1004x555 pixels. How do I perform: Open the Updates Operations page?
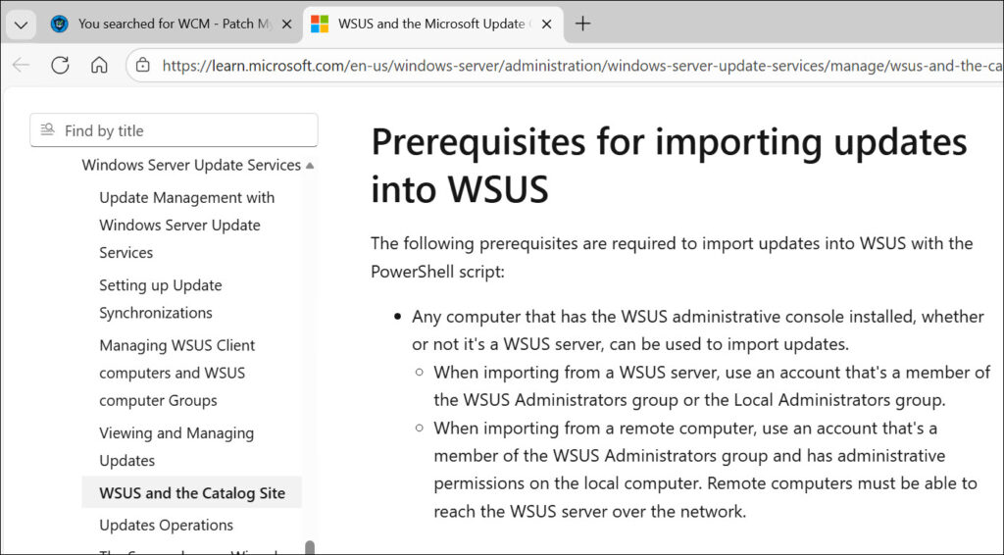[x=166, y=526]
